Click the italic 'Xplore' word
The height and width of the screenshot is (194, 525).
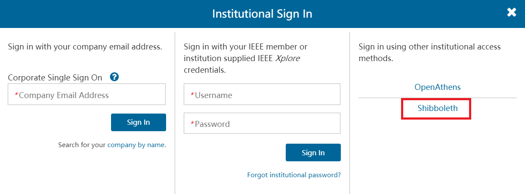pos(287,58)
